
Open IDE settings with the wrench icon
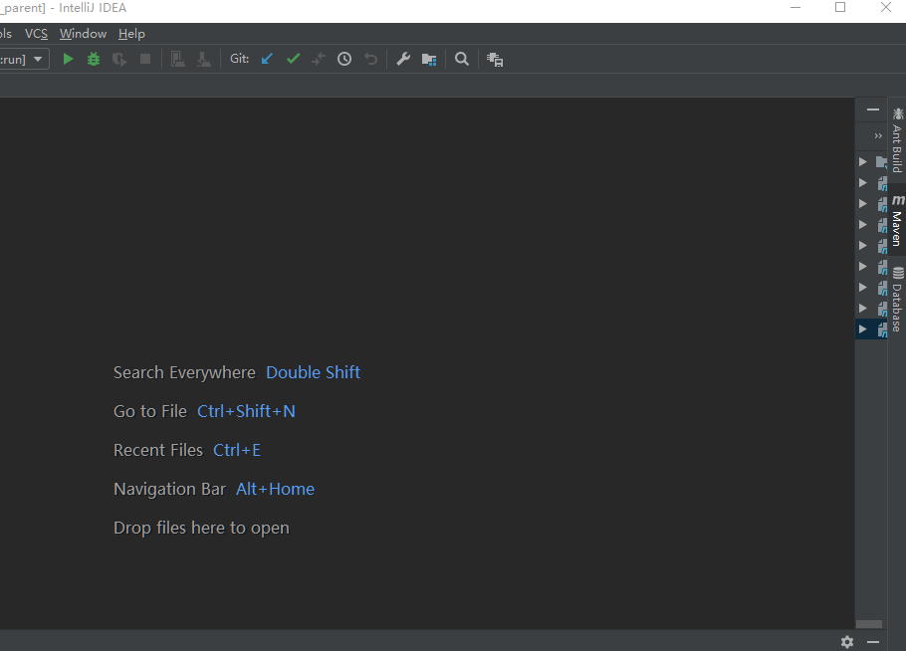pyautogui.click(x=402, y=59)
